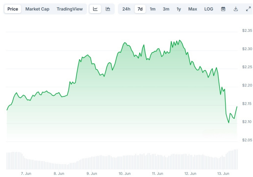
Task: Select the Price tab
Action: 13,9
